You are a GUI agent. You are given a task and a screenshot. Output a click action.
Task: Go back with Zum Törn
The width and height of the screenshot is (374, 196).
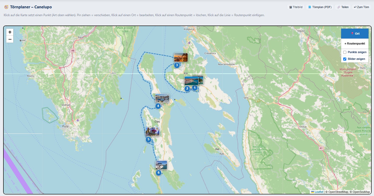pyautogui.click(x=361, y=7)
